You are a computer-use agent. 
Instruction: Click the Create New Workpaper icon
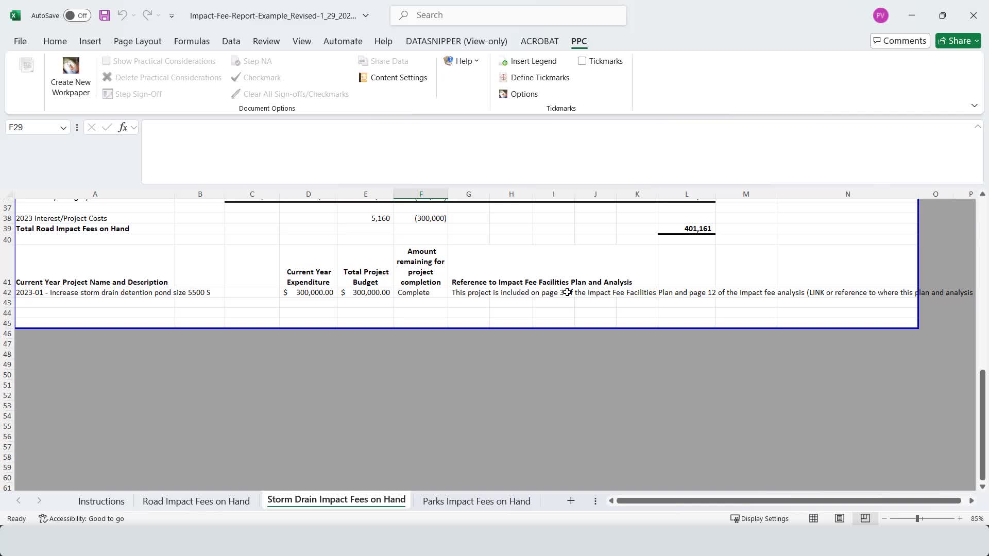[x=71, y=66]
